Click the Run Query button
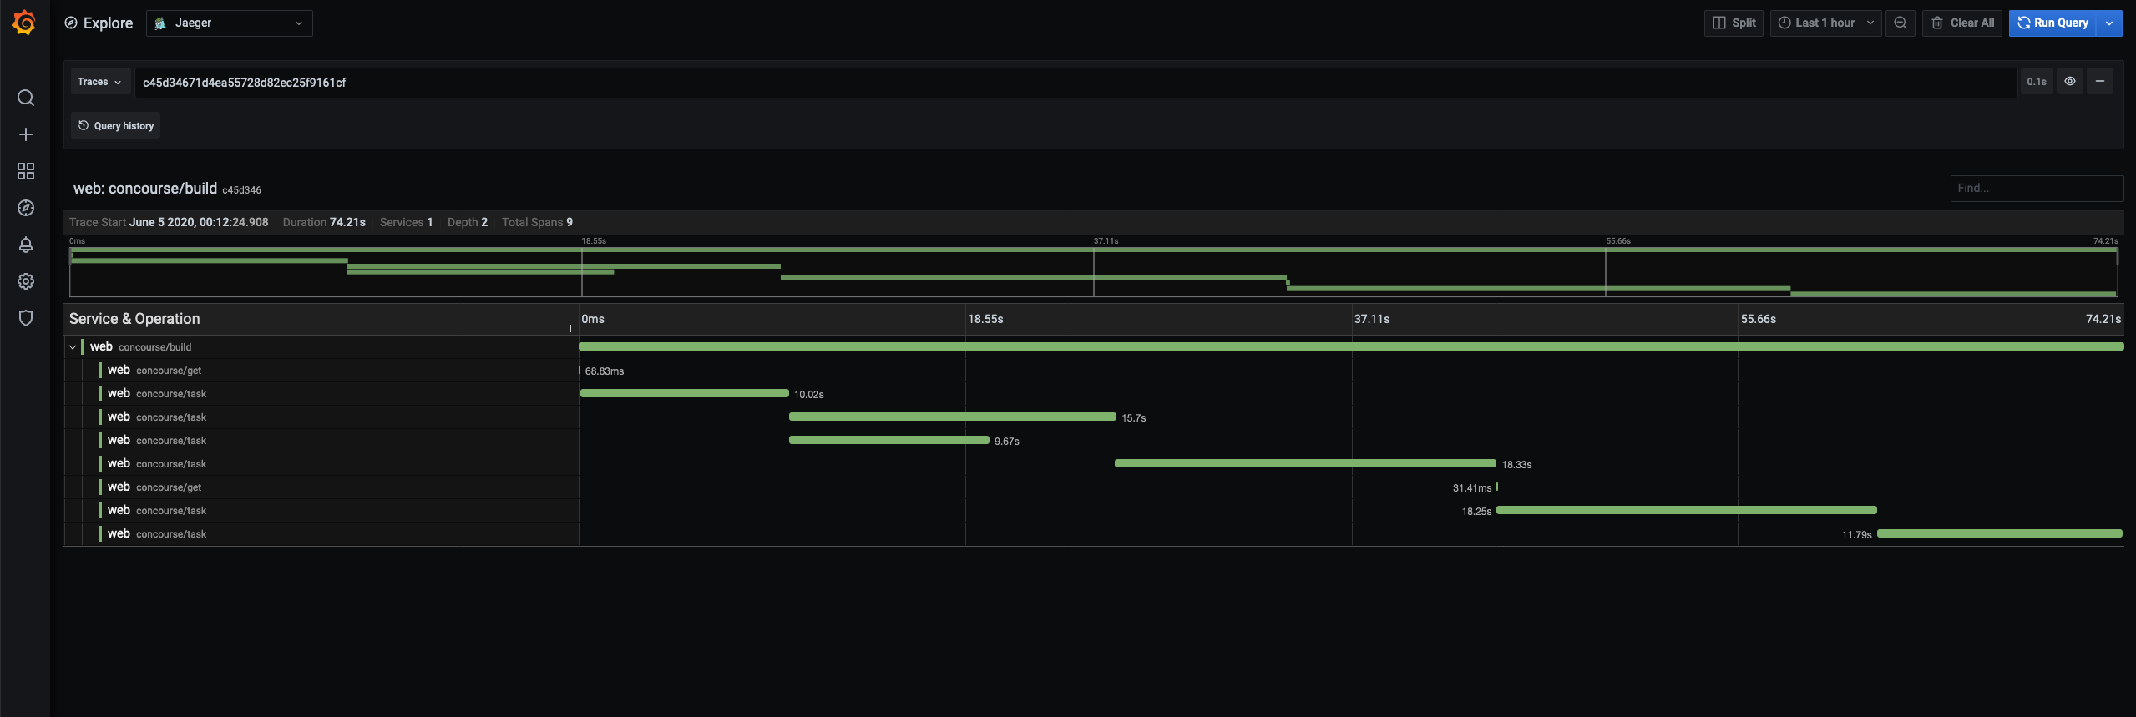Image resolution: width=2136 pixels, height=717 pixels. click(2053, 23)
